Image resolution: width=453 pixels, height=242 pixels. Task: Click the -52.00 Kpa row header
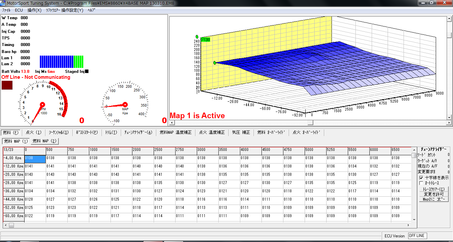tap(14, 209)
